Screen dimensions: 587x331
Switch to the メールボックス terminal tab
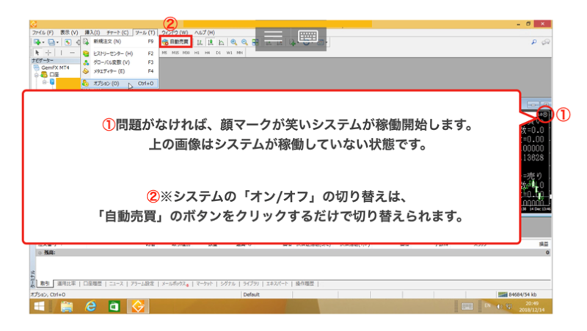[x=175, y=284]
